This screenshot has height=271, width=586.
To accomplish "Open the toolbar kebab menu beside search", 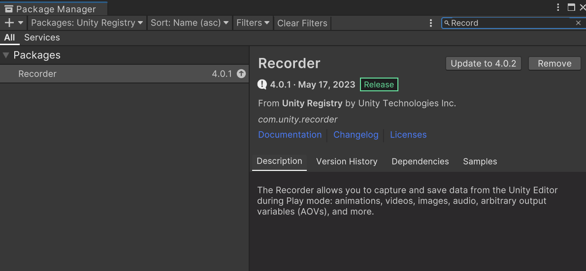I will (x=431, y=23).
